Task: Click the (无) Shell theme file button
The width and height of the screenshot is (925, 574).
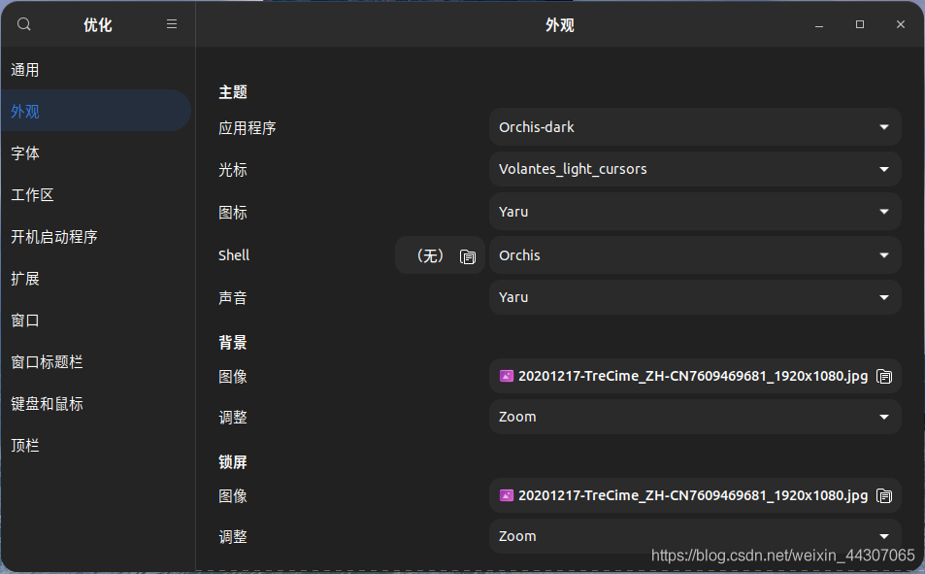Action: 440,255
